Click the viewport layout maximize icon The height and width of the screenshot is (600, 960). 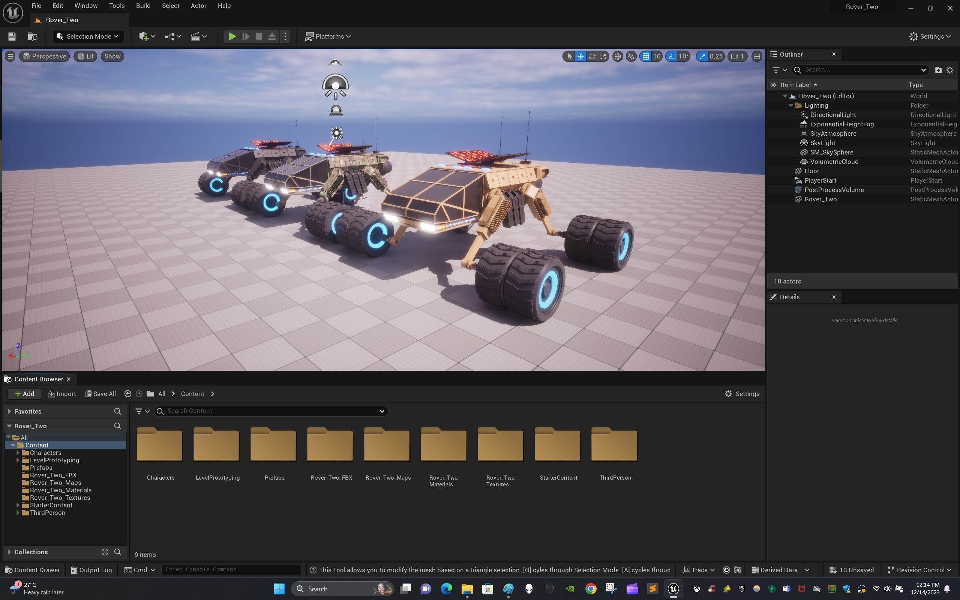[756, 56]
